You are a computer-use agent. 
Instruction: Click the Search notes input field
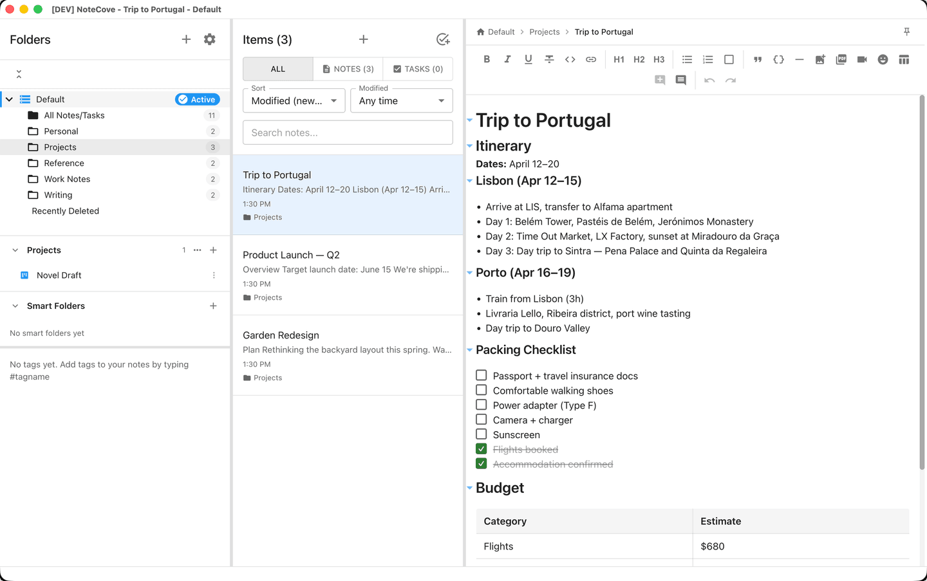point(348,132)
